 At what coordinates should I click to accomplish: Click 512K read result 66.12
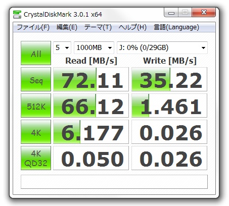pyautogui.click(x=91, y=106)
